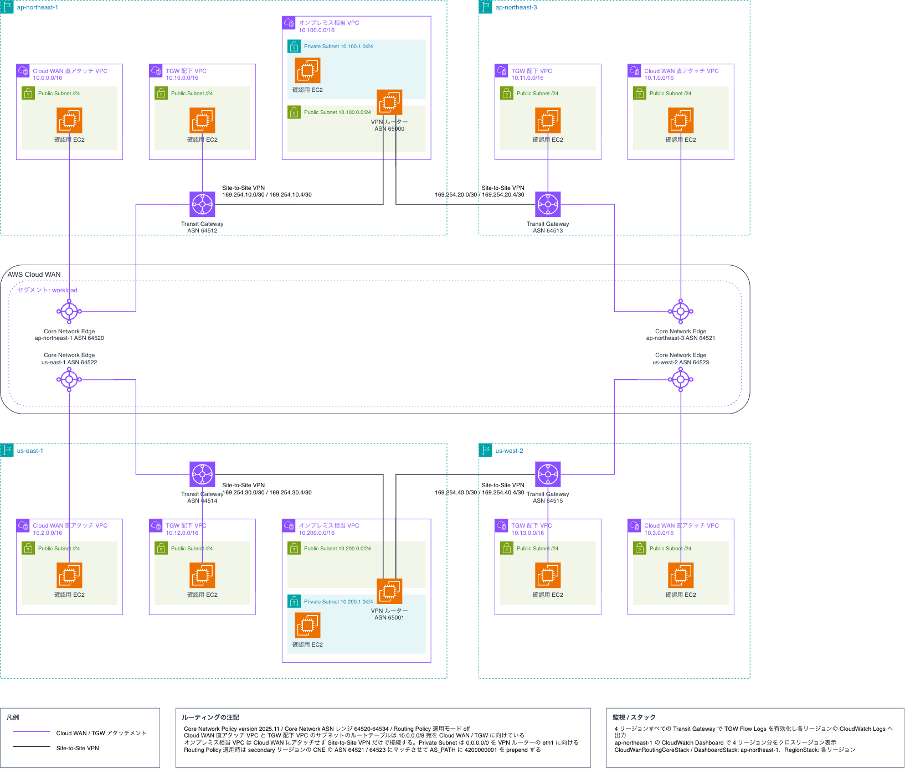The height and width of the screenshot is (769, 905).
Task: Select the VPC cloud icon for 10.200.0.0/16
Action: coord(289,525)
